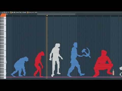The width and height of the screenshot is (122, 91).
Task: Select the Select tool
Action: click(x=22, y=12)
